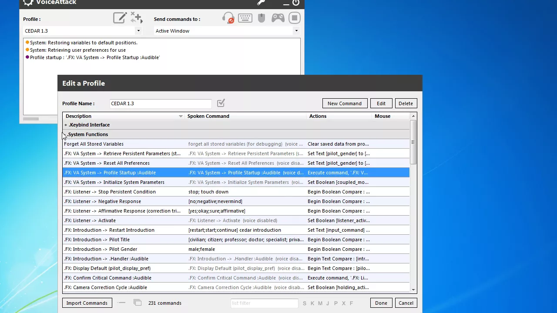Toggle the mouse shortcuts icon

click(x=262, y=18)
